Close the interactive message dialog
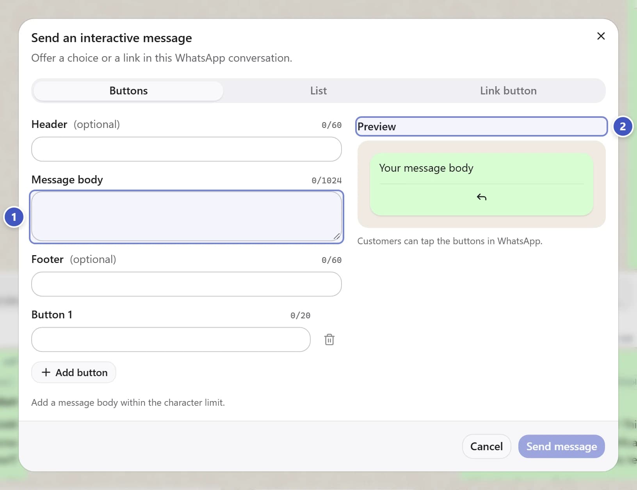637x490 pixels. click(601, 36)
